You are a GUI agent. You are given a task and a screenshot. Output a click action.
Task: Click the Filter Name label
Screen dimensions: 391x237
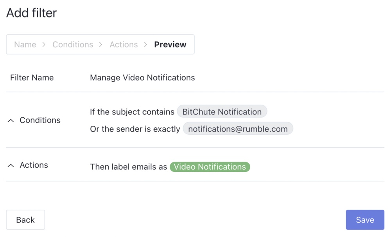(x=32, y=78)
